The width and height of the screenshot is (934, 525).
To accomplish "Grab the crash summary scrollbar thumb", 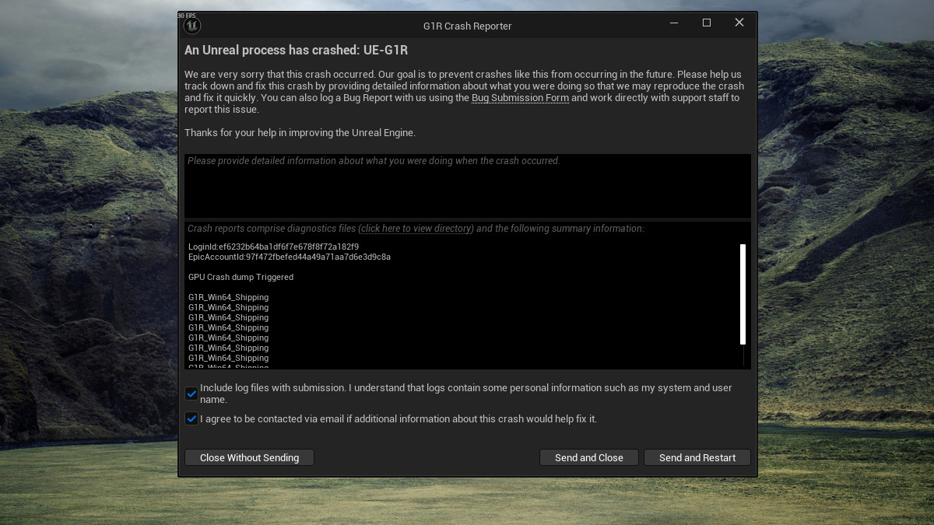I will coord(743,294).
